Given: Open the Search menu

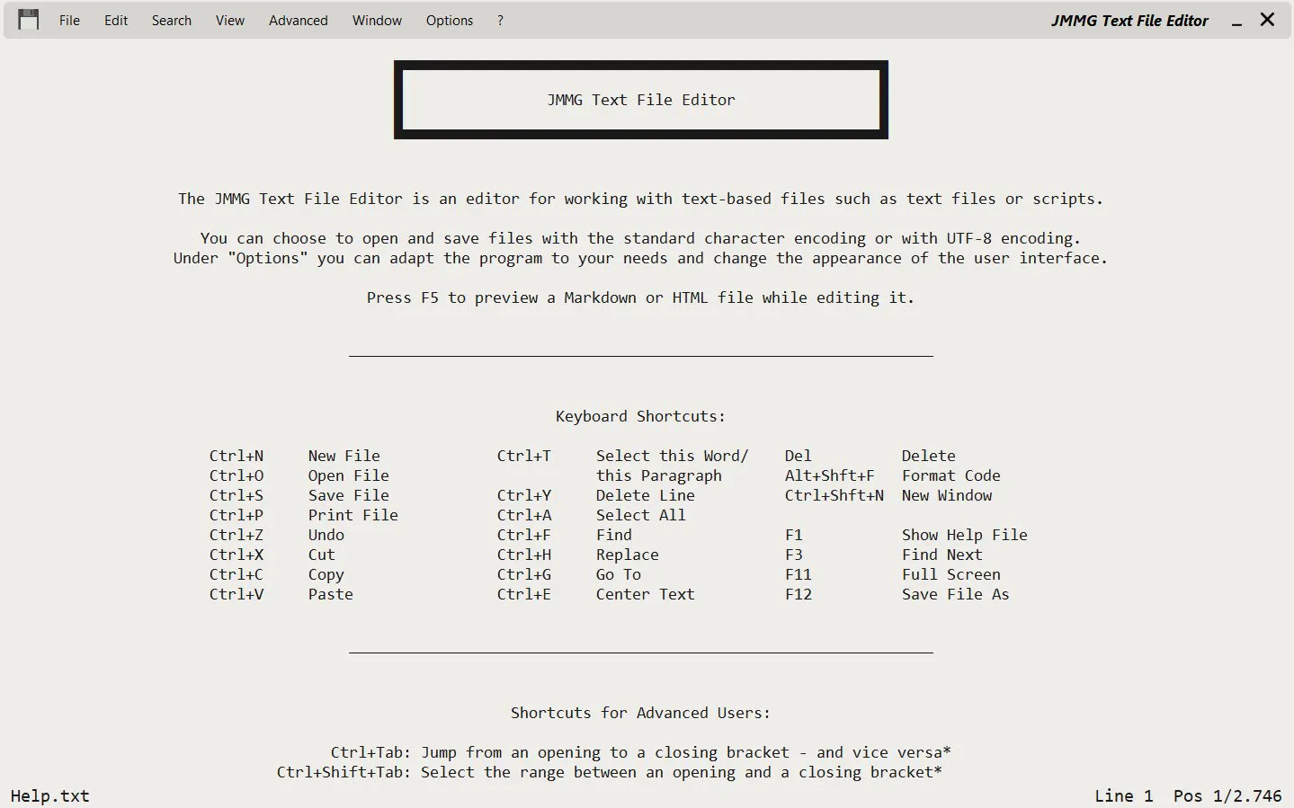Looking at the screenshot, I should [x=172, y=20].
